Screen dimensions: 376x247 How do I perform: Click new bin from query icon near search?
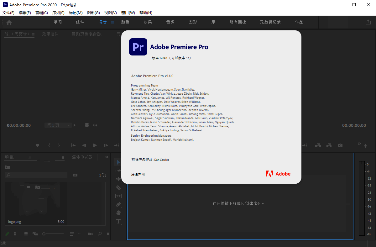coord(75,175)
